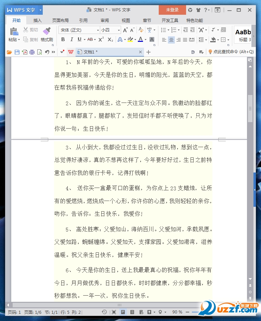261x321 pixels.
Task: Click the Print Preview icon
Action: [x=39, y=52]
